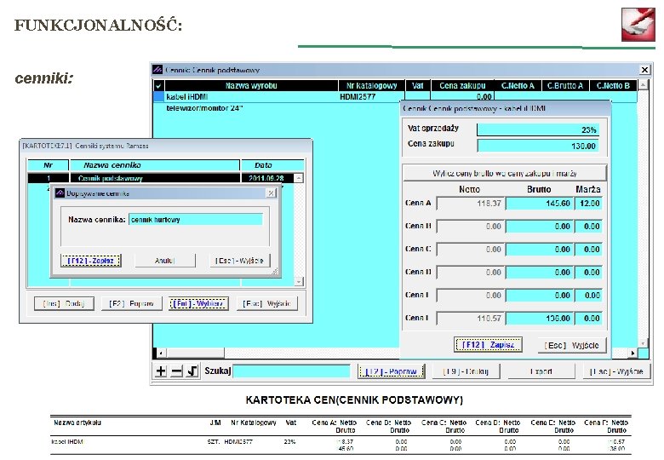The image size is (664, 460).
Task: Click the Export button in bottom bar
Action: click(x=541, y=371)
